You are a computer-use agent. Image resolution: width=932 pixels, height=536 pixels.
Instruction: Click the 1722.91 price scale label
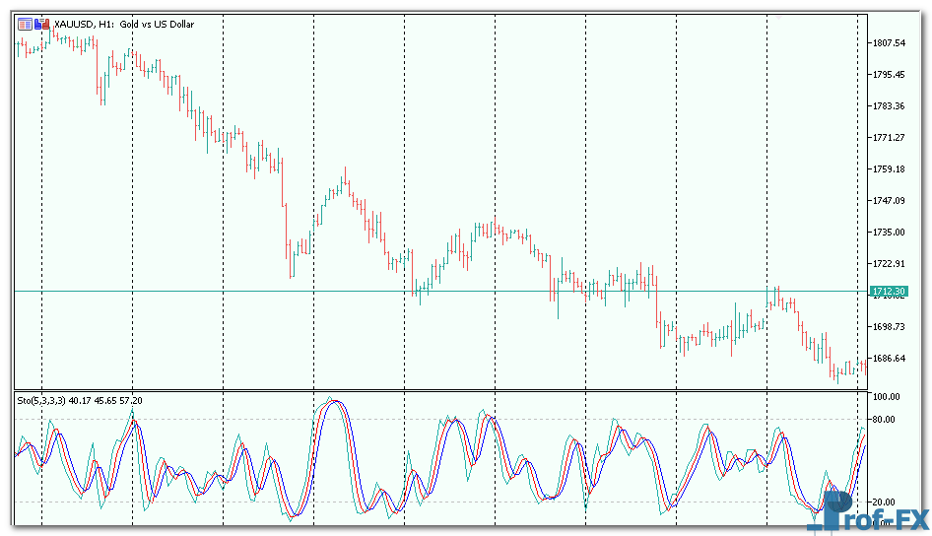(889, 264)
